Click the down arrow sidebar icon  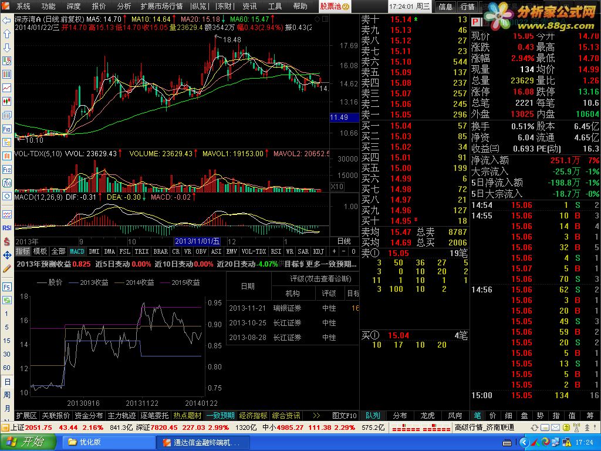7,48
